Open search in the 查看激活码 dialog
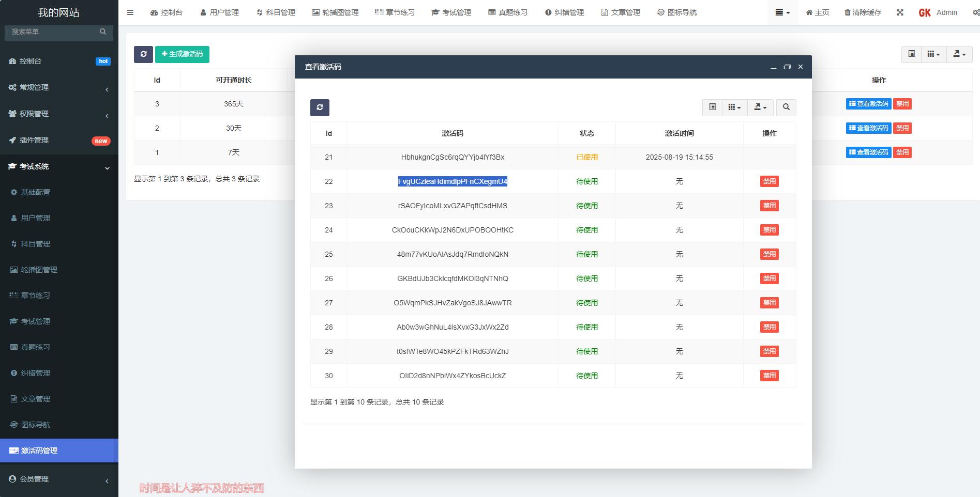This screenshot has height=497, width=980. [x=786, y=107]
